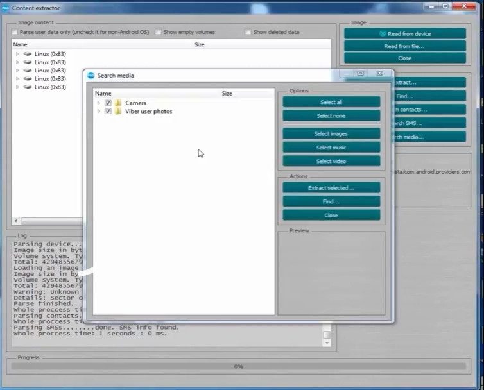Expand the fifth Linux (0x83) volume
This screenshot has height=390, width=484.
pyautogui.click(x=17, y=87)
